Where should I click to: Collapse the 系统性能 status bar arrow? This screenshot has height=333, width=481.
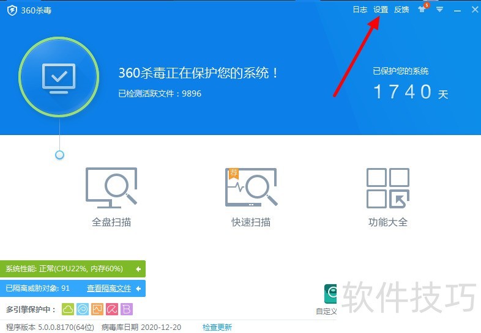(x=138, y=269)
